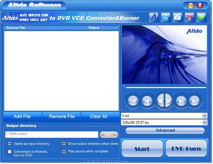The height and width of the screenshot is (164, 213).
Task: Click the Status column header
Action: (x=103, y=28)
